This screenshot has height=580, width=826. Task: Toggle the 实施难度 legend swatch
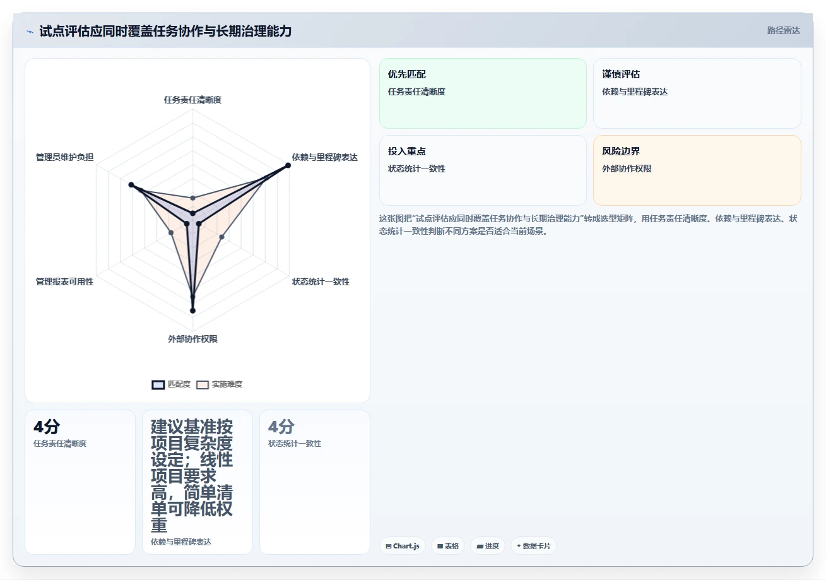click(203, 384)
